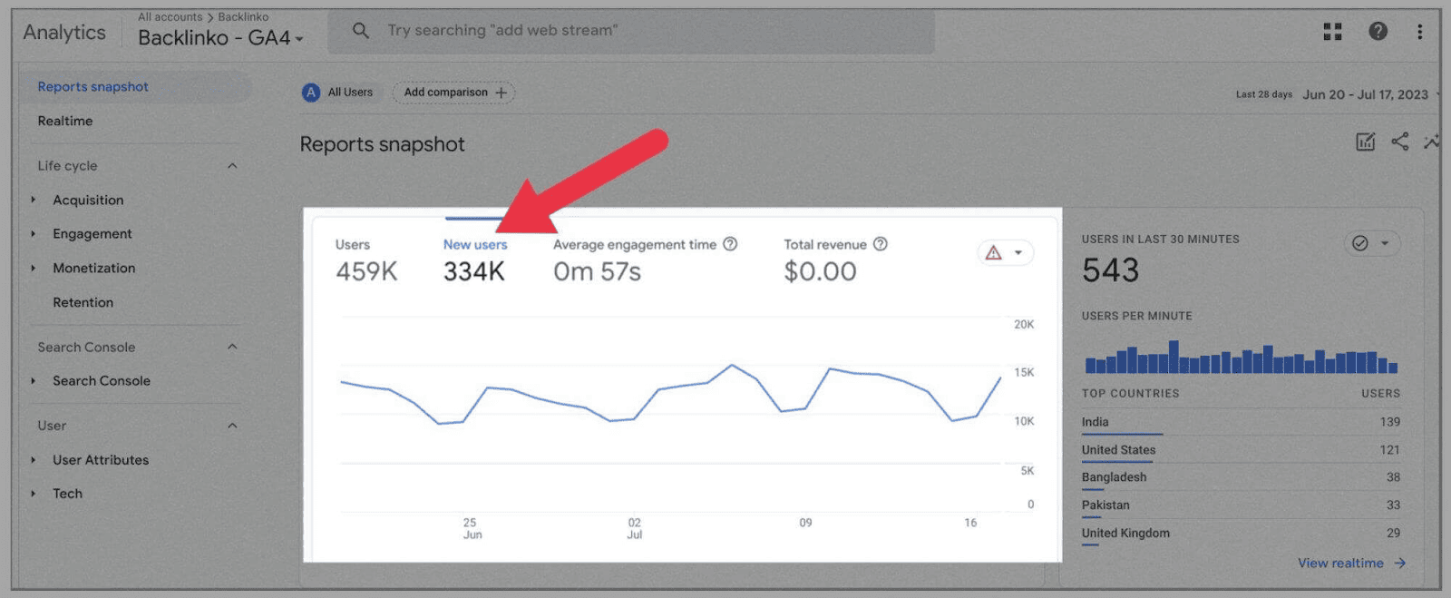Open the Jun 20 - Jul 17, 2023 date range
Screen dimensions: 1451x598
(x=1365, y=94)
